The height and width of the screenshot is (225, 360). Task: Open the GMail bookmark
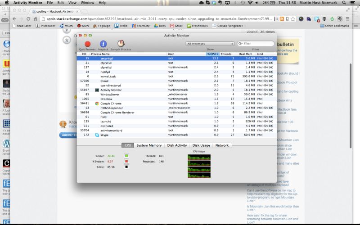(x=176, y=26)
